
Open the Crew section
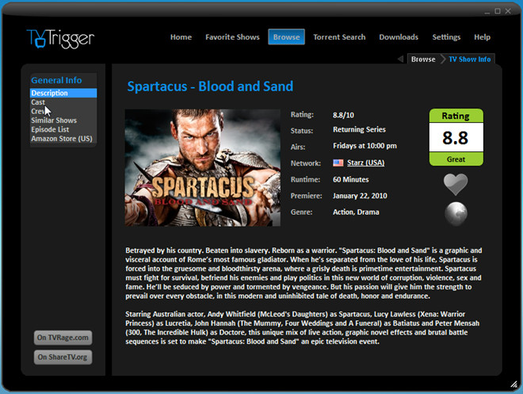tap(37, 111)
